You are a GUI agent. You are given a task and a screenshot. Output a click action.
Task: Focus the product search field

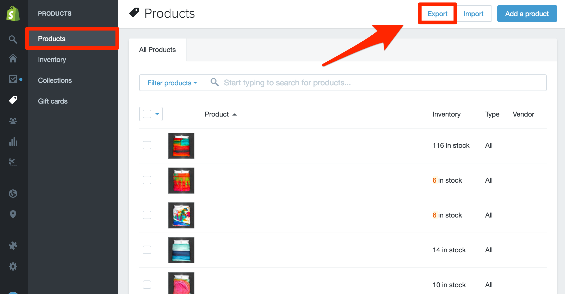(x=376, y=83)
